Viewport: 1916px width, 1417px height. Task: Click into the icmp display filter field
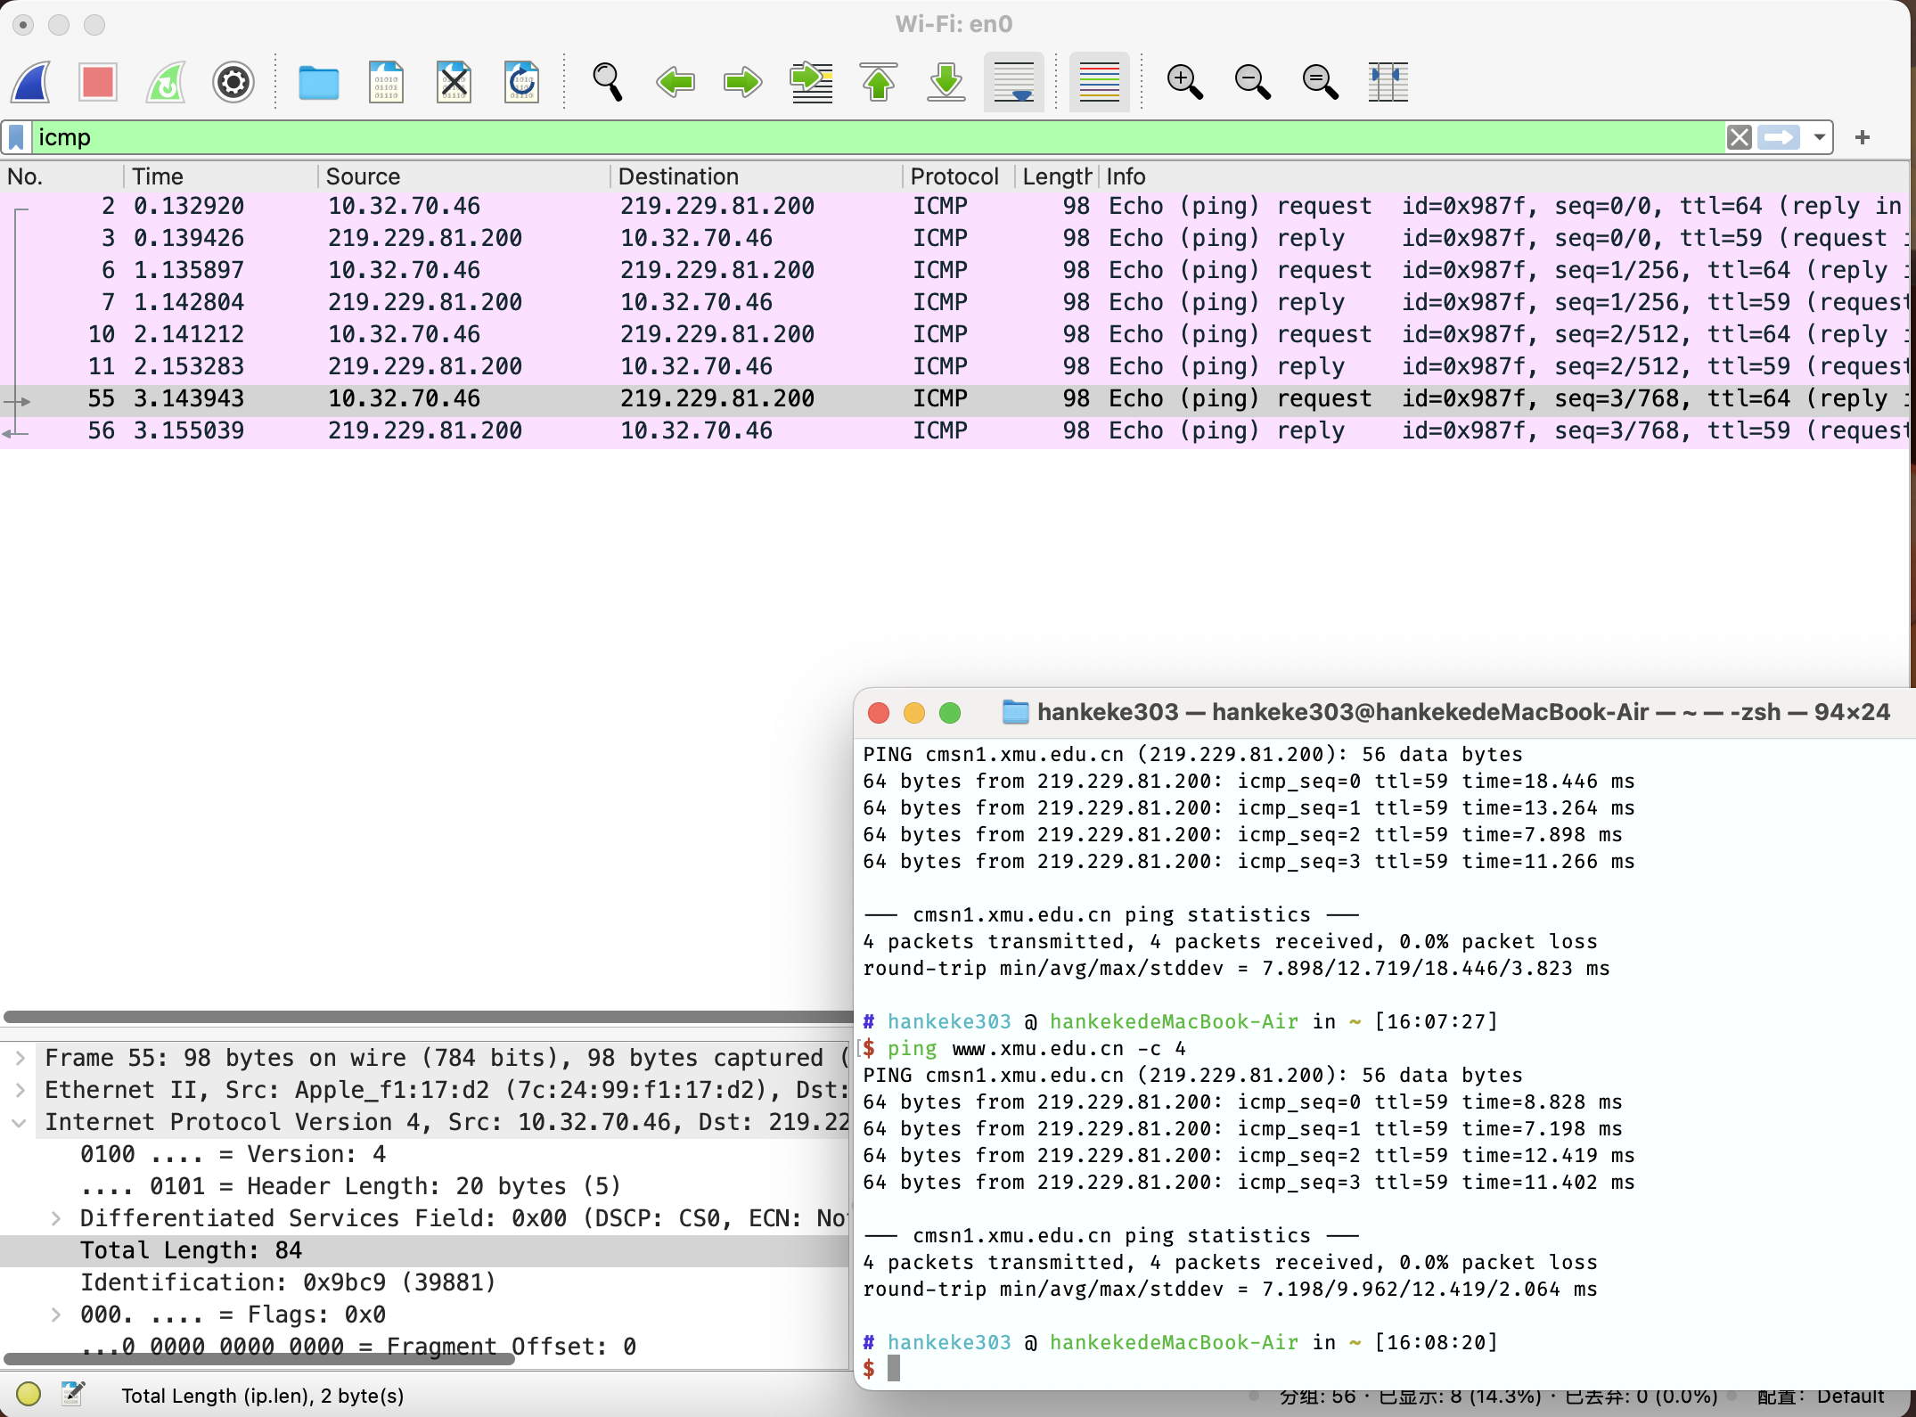pyautogui.click(x=878, y=137)
